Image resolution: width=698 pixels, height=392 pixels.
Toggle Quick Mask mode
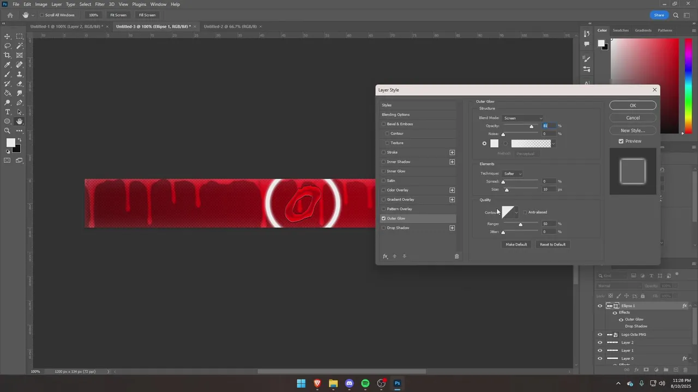tap(8, 160)
